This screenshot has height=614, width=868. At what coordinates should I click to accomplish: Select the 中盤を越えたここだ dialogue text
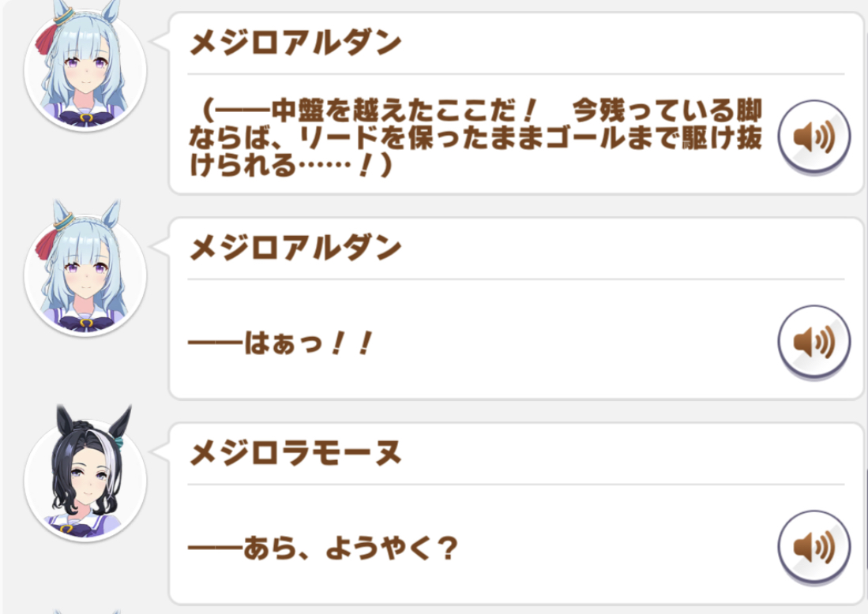click(x=474, y=137)
